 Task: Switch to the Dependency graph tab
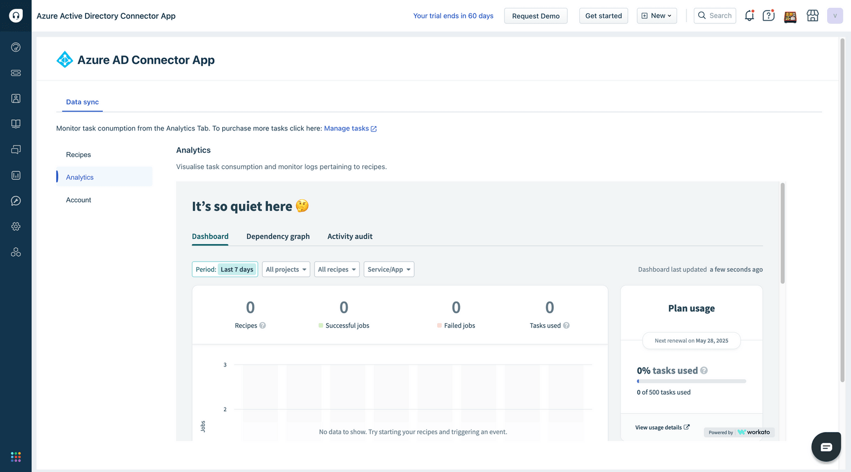(278, 237)
